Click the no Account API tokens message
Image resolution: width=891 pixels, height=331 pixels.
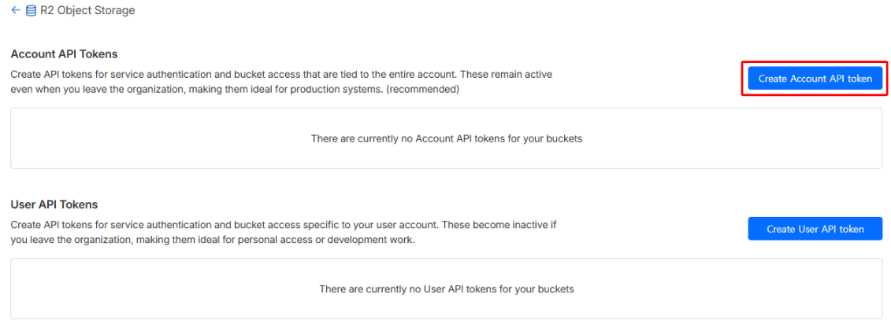pyautogui.click(x=447, y=138)
